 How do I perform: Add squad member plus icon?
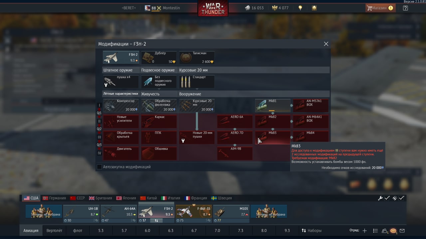(x=365, y=231)
